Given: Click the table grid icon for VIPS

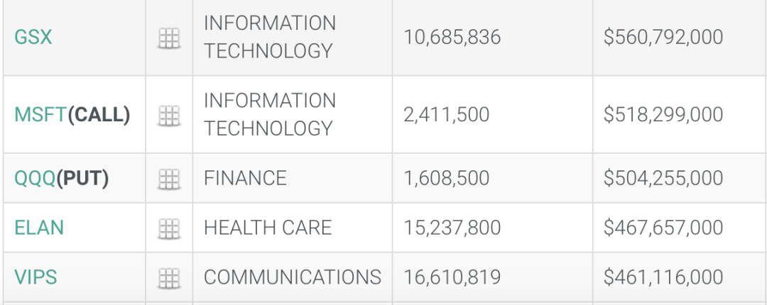Looking at the screenshot, I should pyautogui.click(x=169, y=277).
